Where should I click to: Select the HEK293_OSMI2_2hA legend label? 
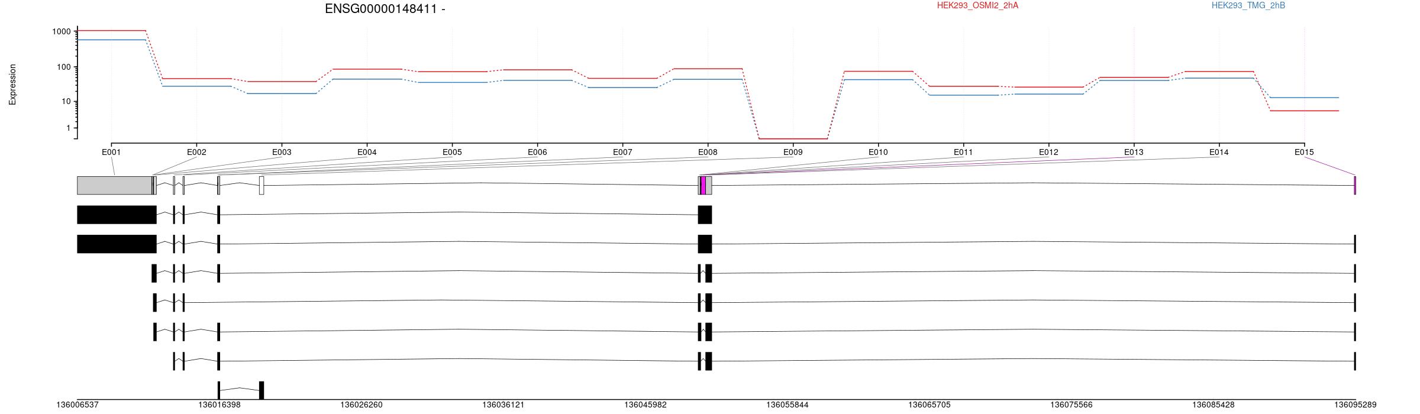click(977, 5)
